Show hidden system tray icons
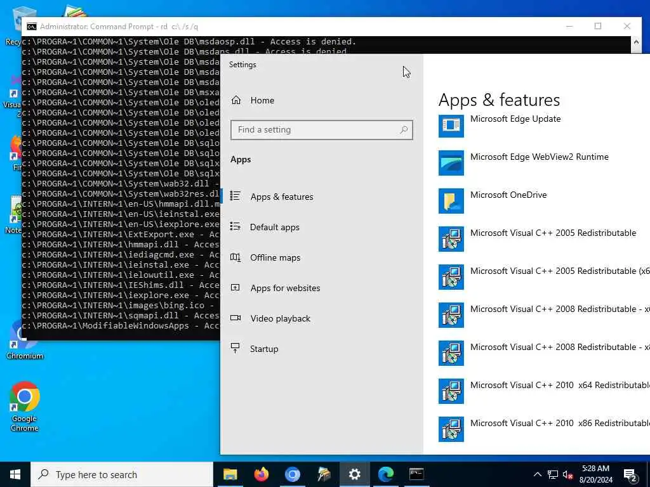 pyautogui.click(x=537, y=474)
